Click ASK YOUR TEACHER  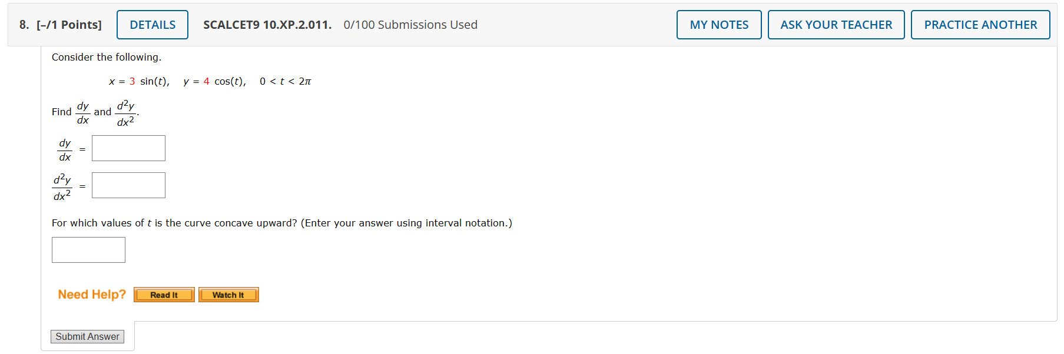click(x=836, y=24)
